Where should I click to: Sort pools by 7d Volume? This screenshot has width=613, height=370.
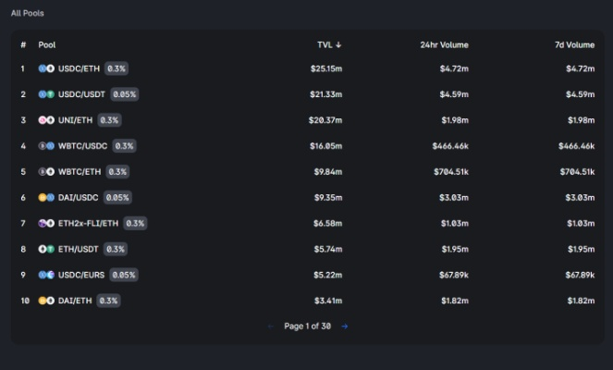pyautogui.click(x=573, y=44)
